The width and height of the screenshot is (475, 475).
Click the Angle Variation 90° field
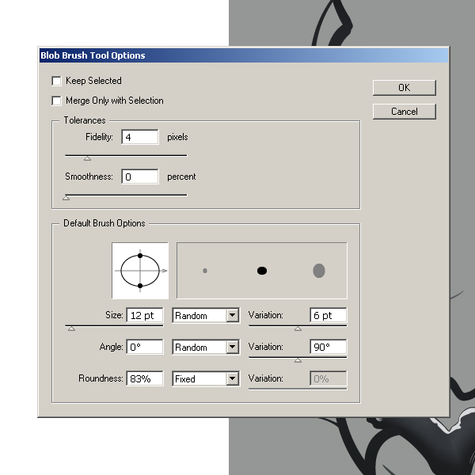329,347
